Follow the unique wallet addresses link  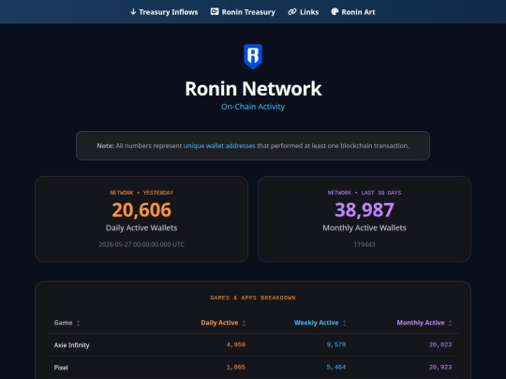219,146
